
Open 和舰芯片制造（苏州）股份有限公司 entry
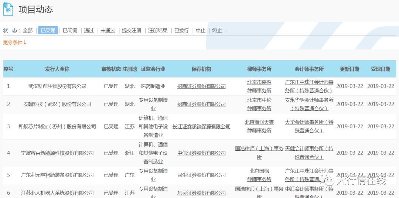point(57,126)
